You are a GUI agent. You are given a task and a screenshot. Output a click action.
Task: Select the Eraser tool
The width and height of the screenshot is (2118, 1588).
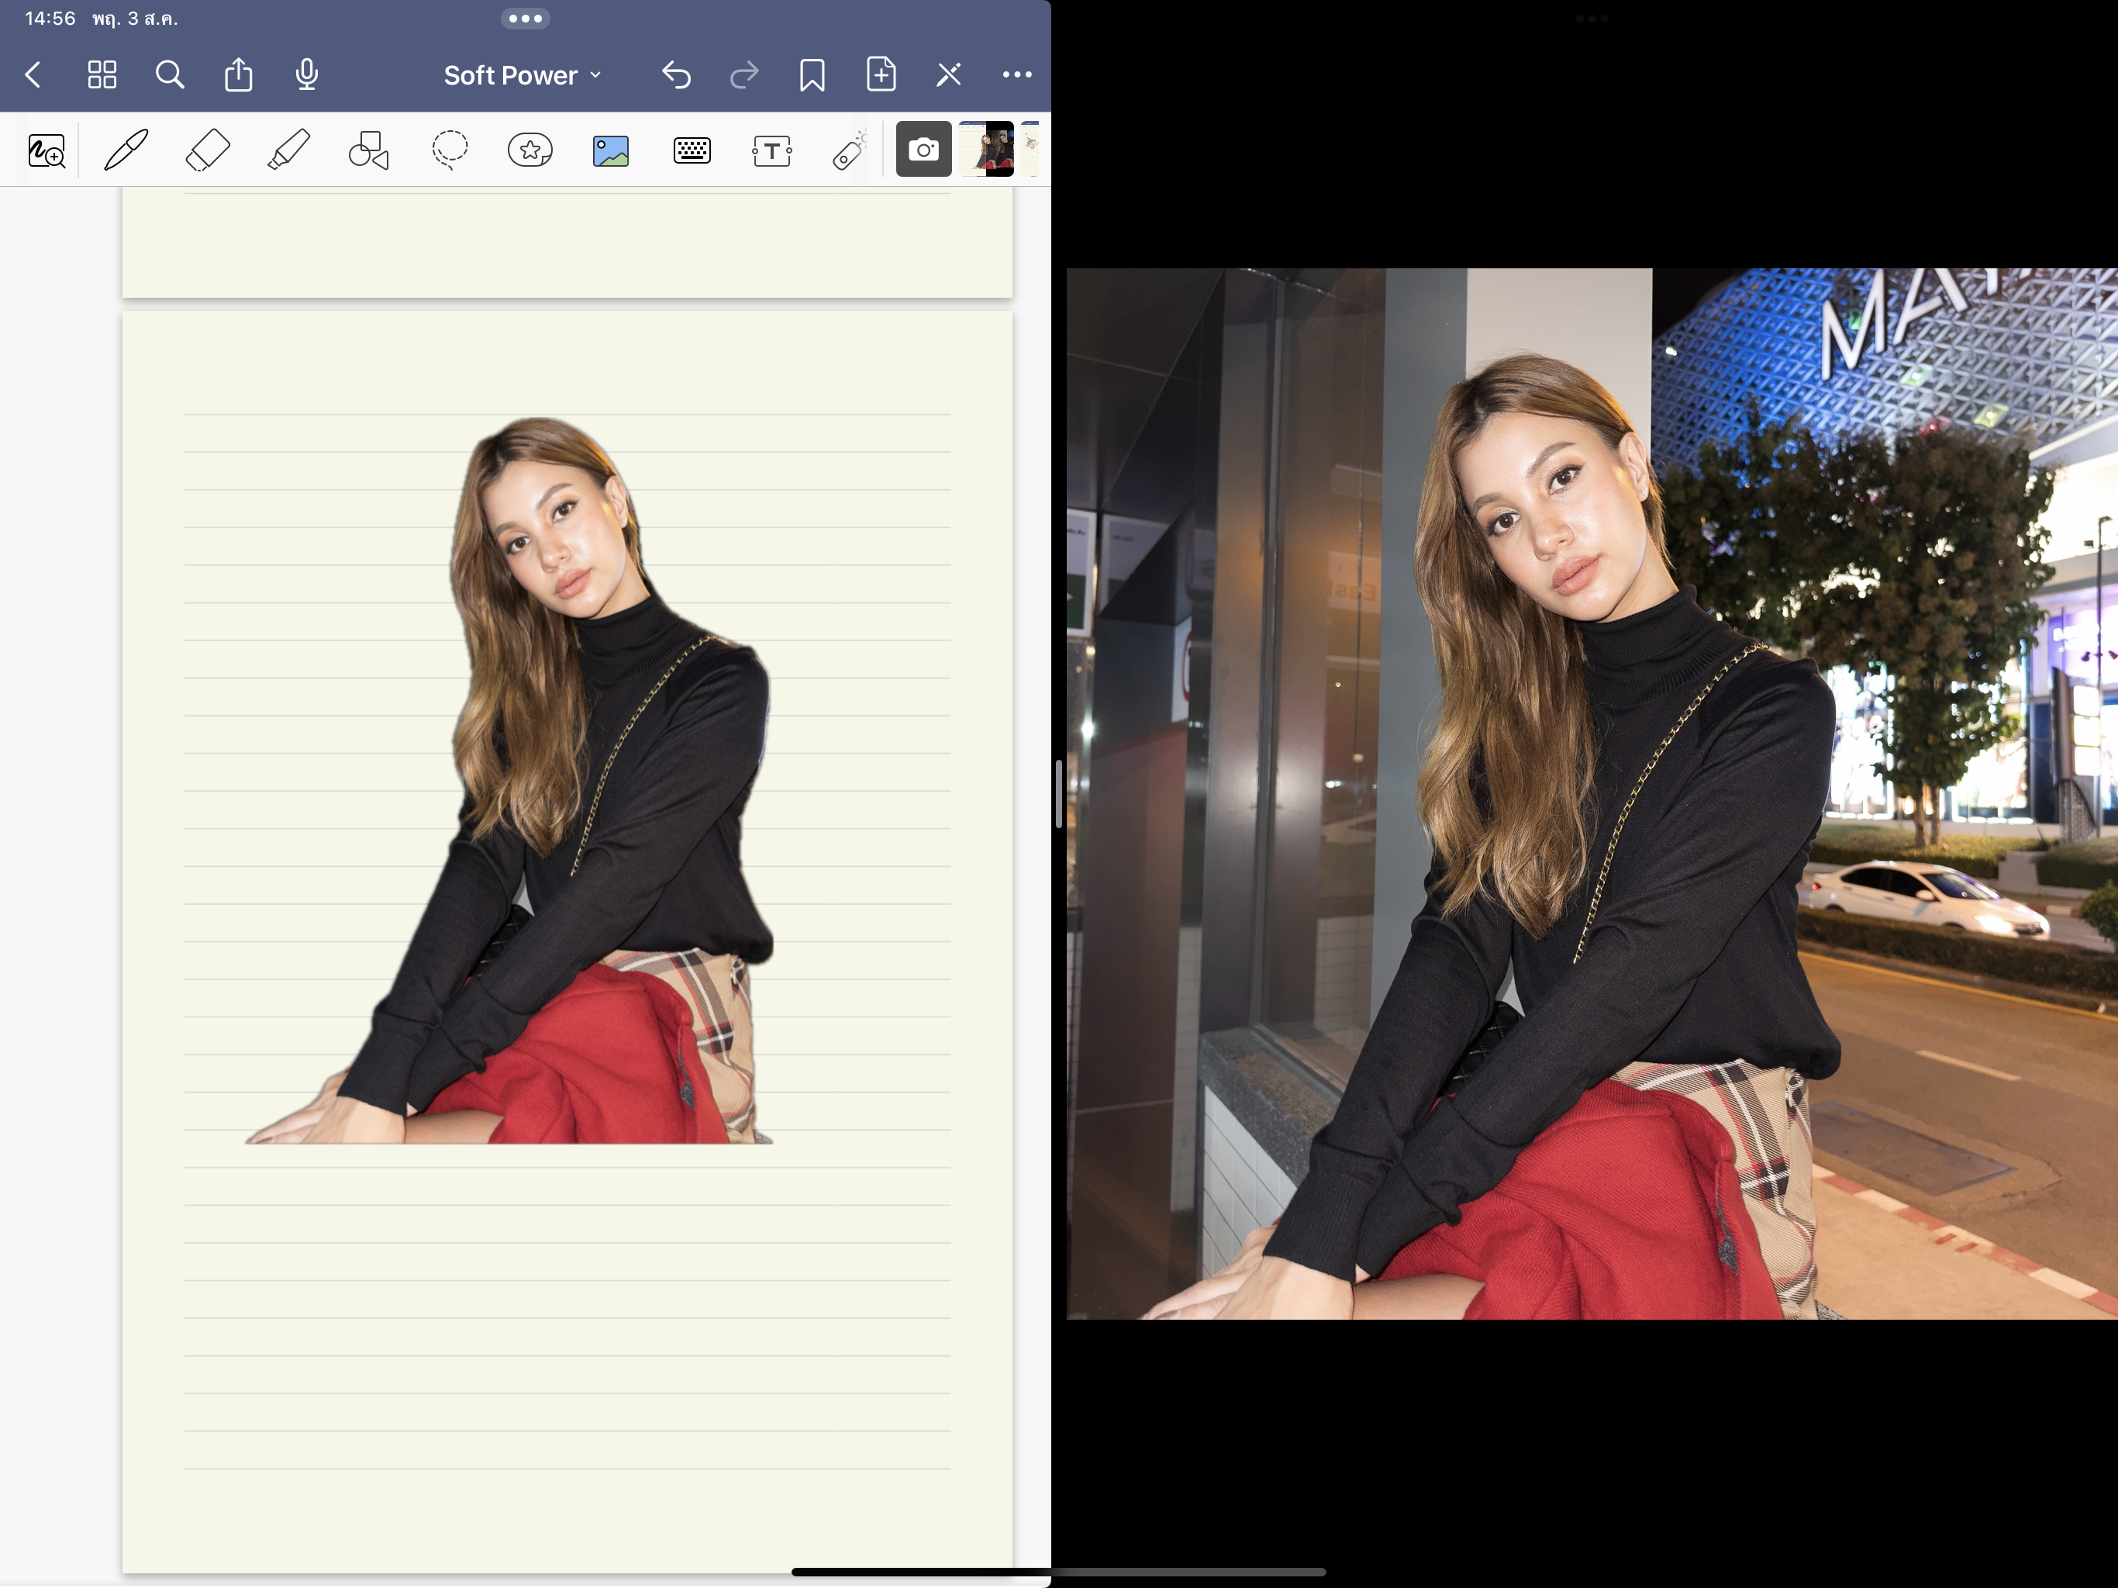coord(207,150)
